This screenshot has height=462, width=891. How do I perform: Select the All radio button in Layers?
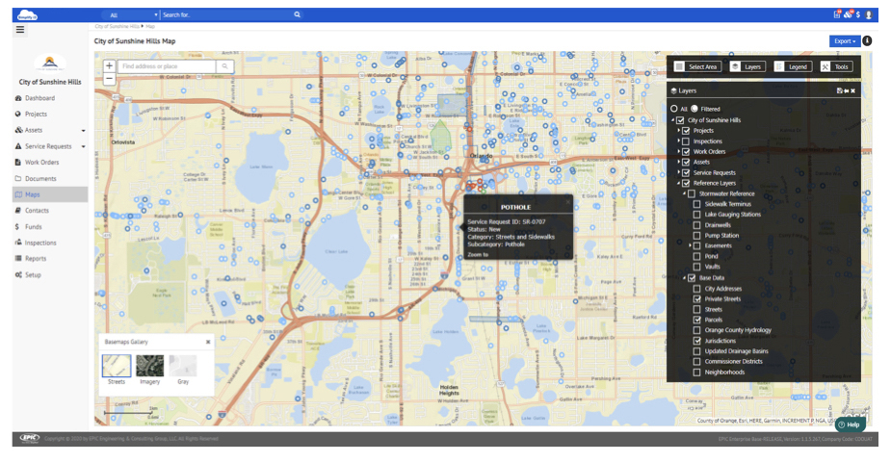674,109
